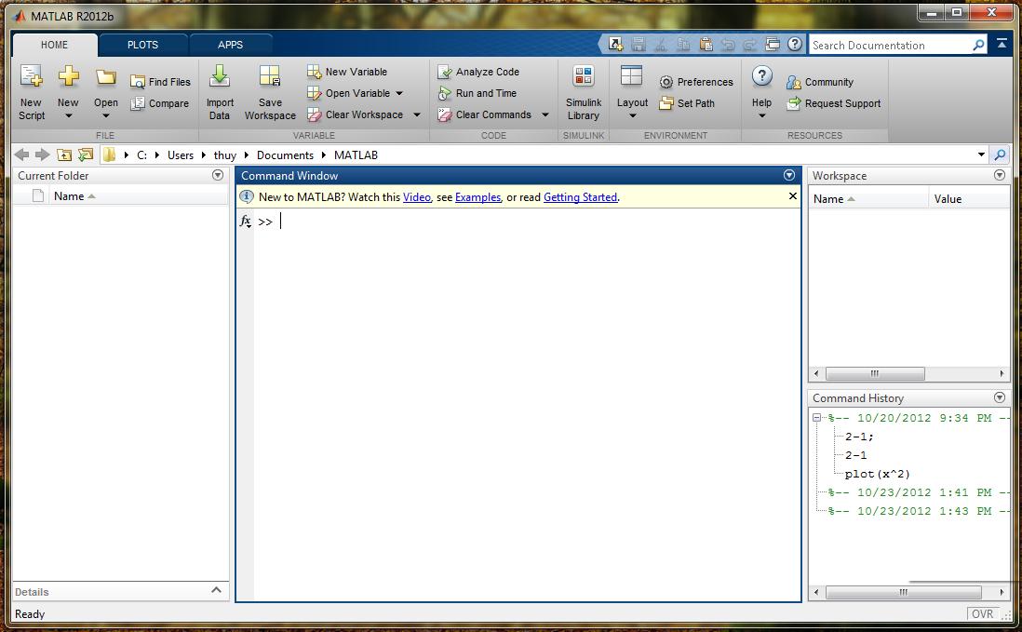Click Open Variable button
1022x632 pixels.
coord(349,93)
